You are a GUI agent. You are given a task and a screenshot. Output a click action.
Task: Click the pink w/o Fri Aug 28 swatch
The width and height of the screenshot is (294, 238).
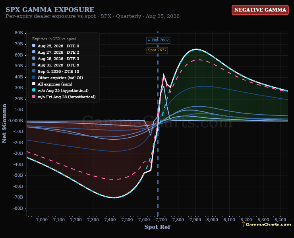[34, 97]
